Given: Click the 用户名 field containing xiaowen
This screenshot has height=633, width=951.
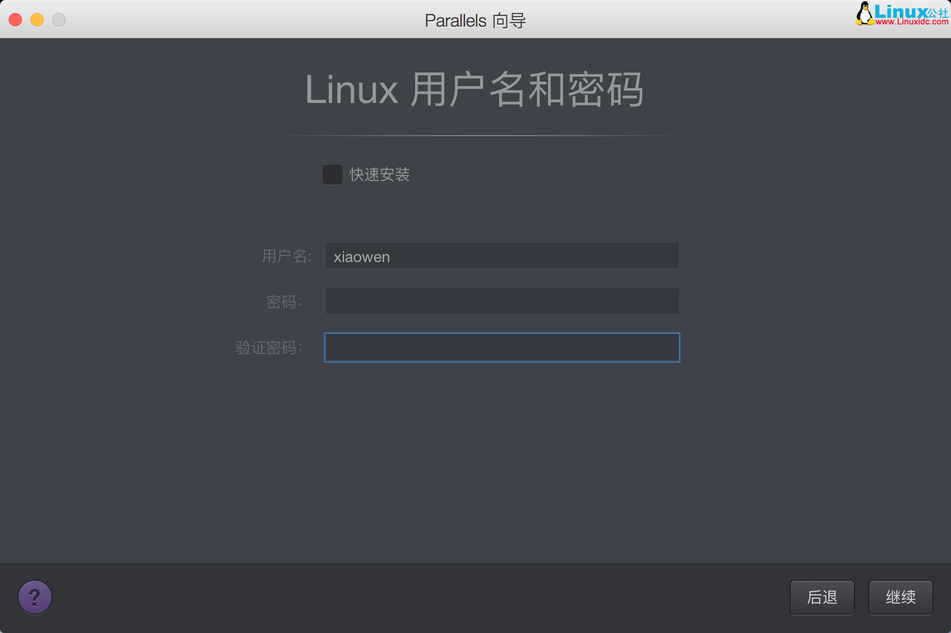Looking at the screenshot, I should [502, 256].
